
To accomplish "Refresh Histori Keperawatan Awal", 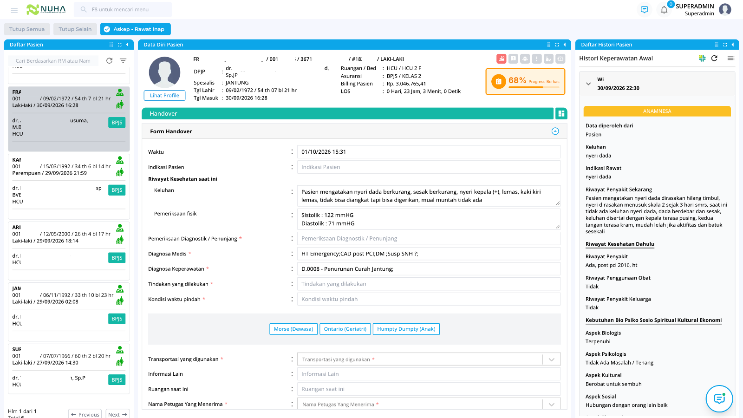I will (714, 59).
